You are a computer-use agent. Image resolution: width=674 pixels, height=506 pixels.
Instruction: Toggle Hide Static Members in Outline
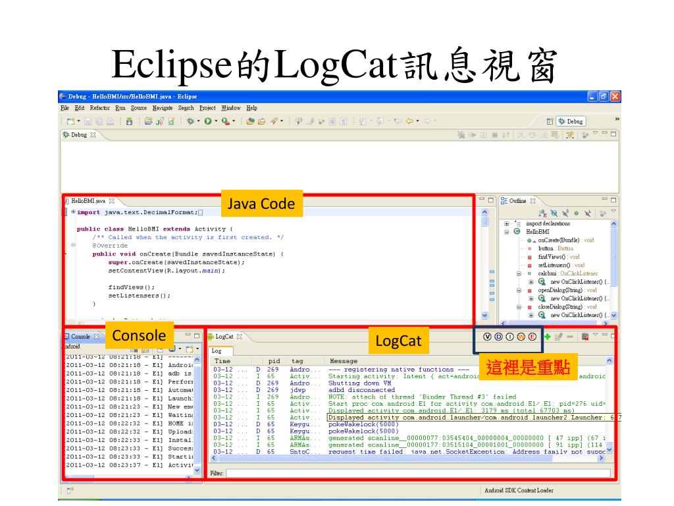click(x=565, y=213)
